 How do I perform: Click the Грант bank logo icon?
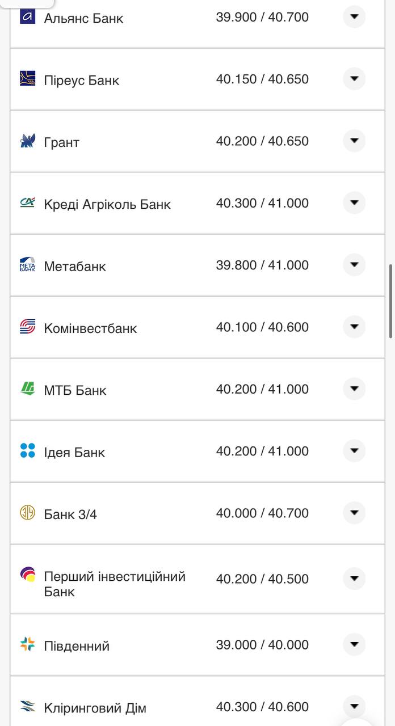pos(27,141)
